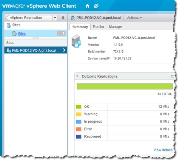This screenshot has height=161, width=179.
Task: Select PML-POD12-VC-A.pml.local in the sites list
Action: (35, 50)
